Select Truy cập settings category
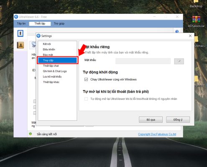 coord(57,60)
